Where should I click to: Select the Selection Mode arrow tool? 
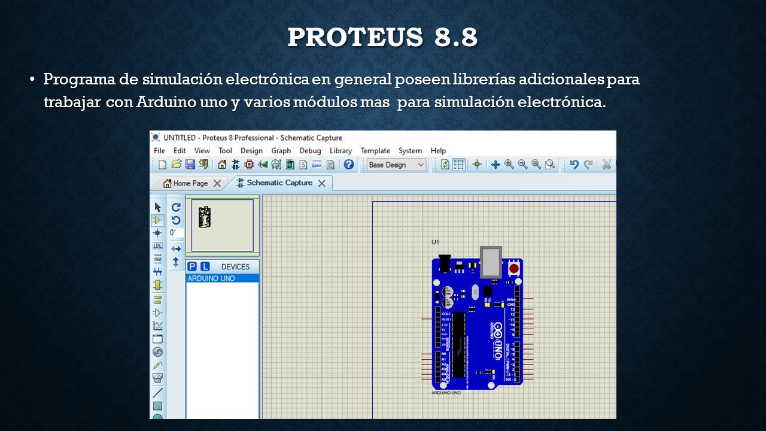pyautogui.click(x=157, y=207)
